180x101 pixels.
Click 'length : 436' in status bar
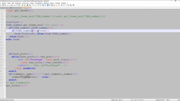tap(114, 100)
